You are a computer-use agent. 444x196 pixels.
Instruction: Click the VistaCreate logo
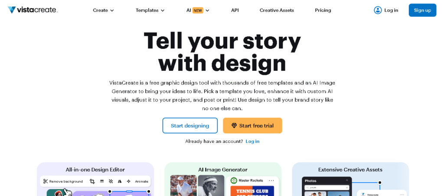[x=33, y=10]
